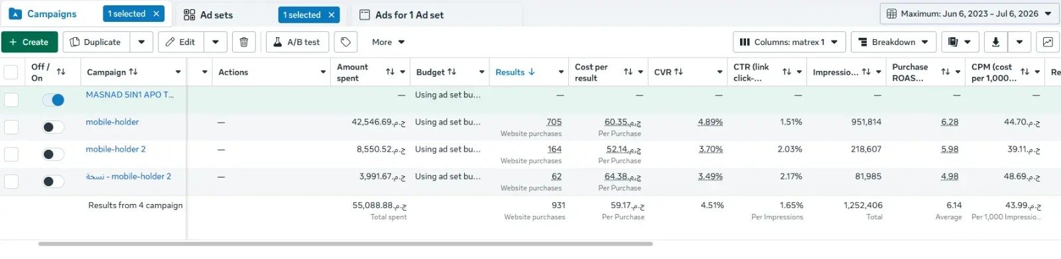Open the date range Maximum dropdown
This screenshot has height=259, width=1061.
click(969, 13)
